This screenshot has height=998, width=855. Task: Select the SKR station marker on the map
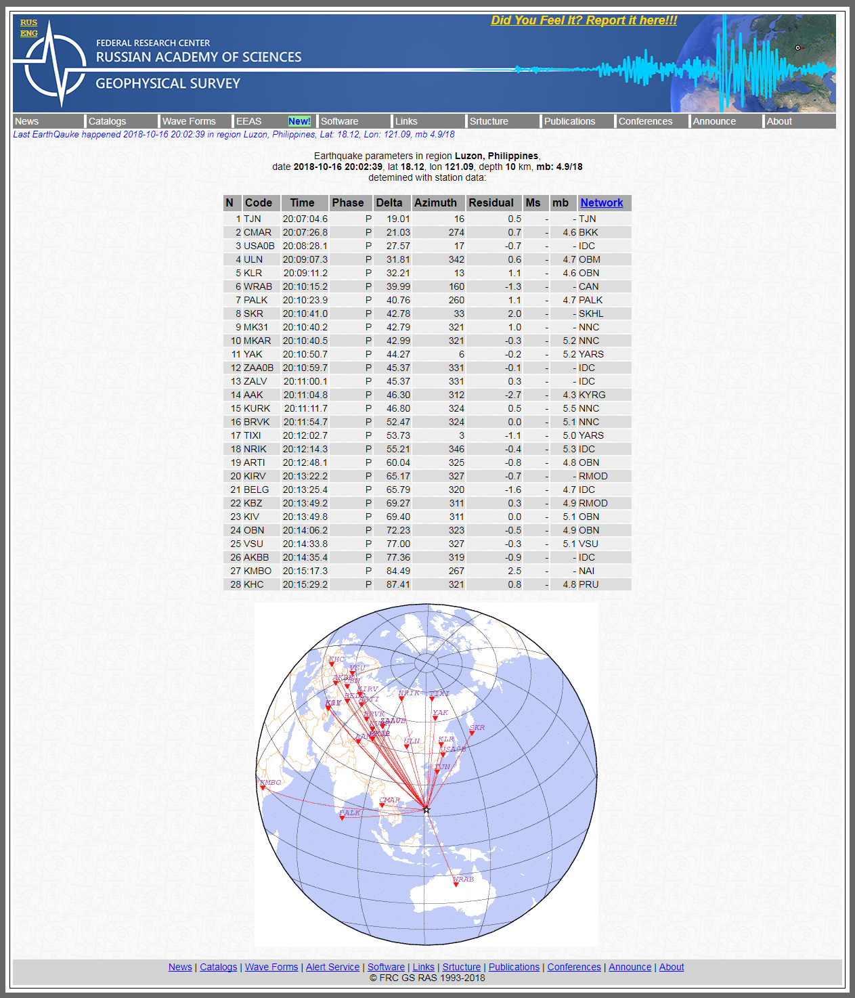tap(472, 733)
